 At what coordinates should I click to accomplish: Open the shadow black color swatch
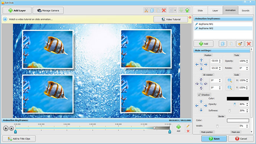tap(238, 98)
